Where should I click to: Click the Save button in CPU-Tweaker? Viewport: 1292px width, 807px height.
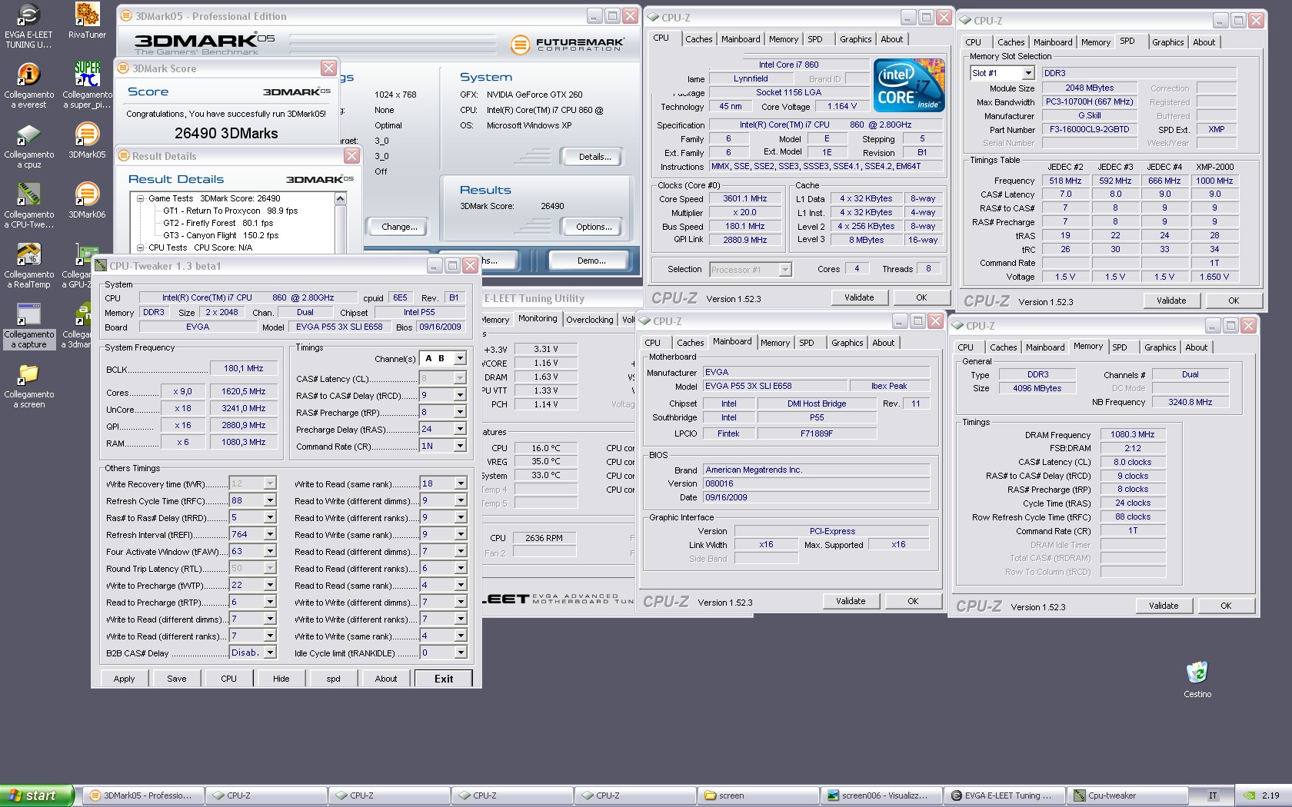[x=177, y=679]
